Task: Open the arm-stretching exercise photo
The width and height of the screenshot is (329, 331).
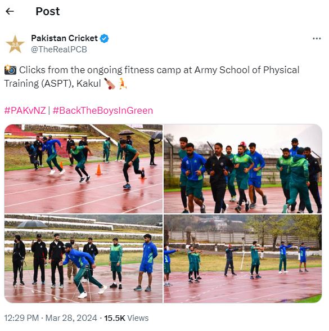Action: pyautogui.click(x=243, y=259)
